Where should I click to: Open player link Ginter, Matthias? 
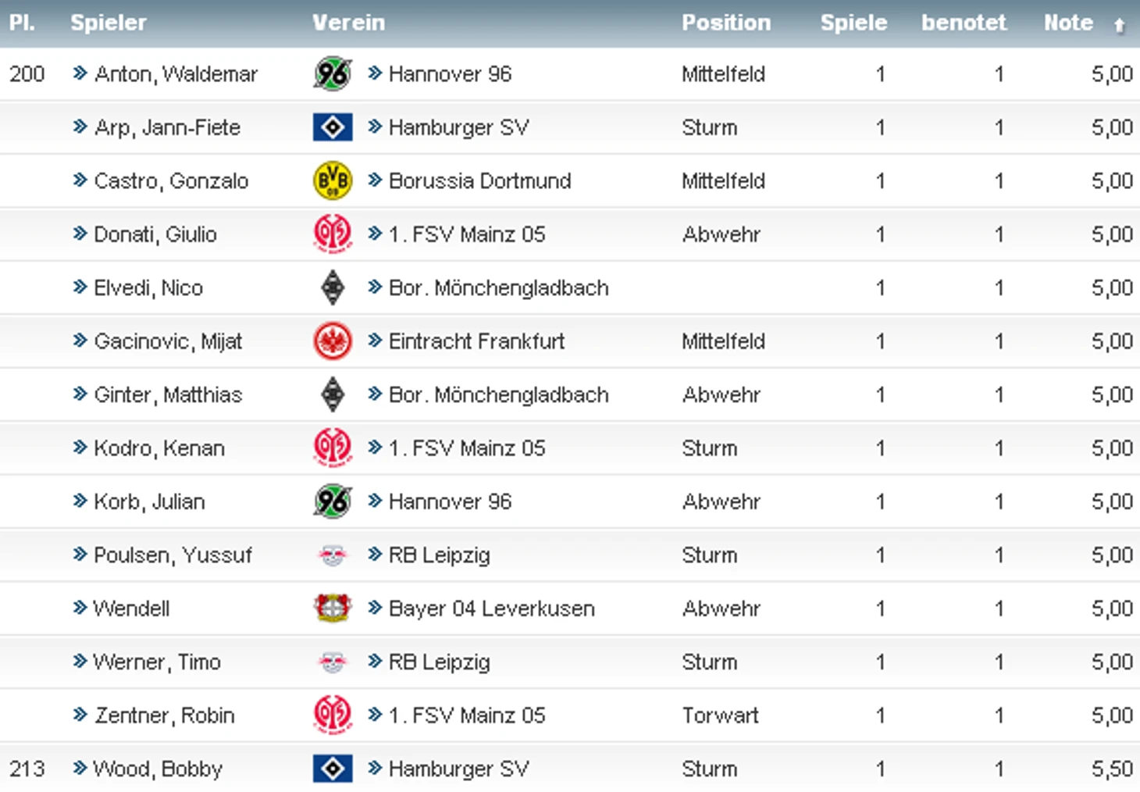pyautogui.click(x=168, y=395)
